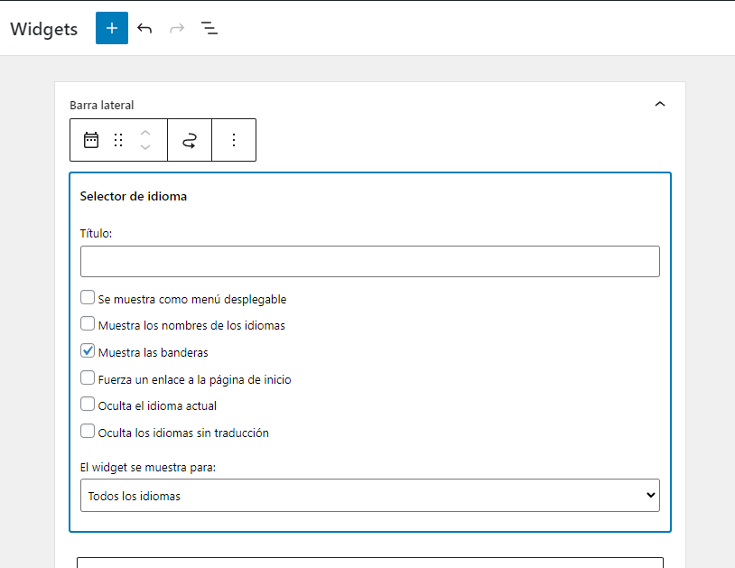Enable Se muestra como menú desplegable
The image size is (735, 568).
[x=88, y=297]
